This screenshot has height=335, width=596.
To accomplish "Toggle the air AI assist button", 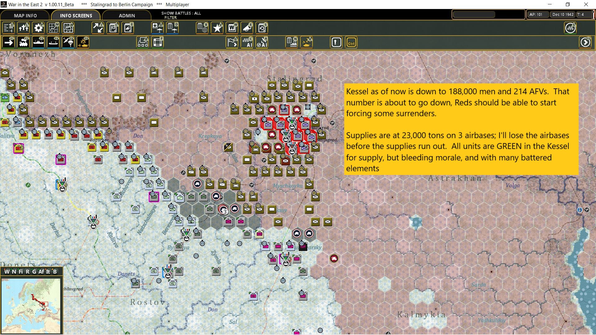I will tap(262, 42).
